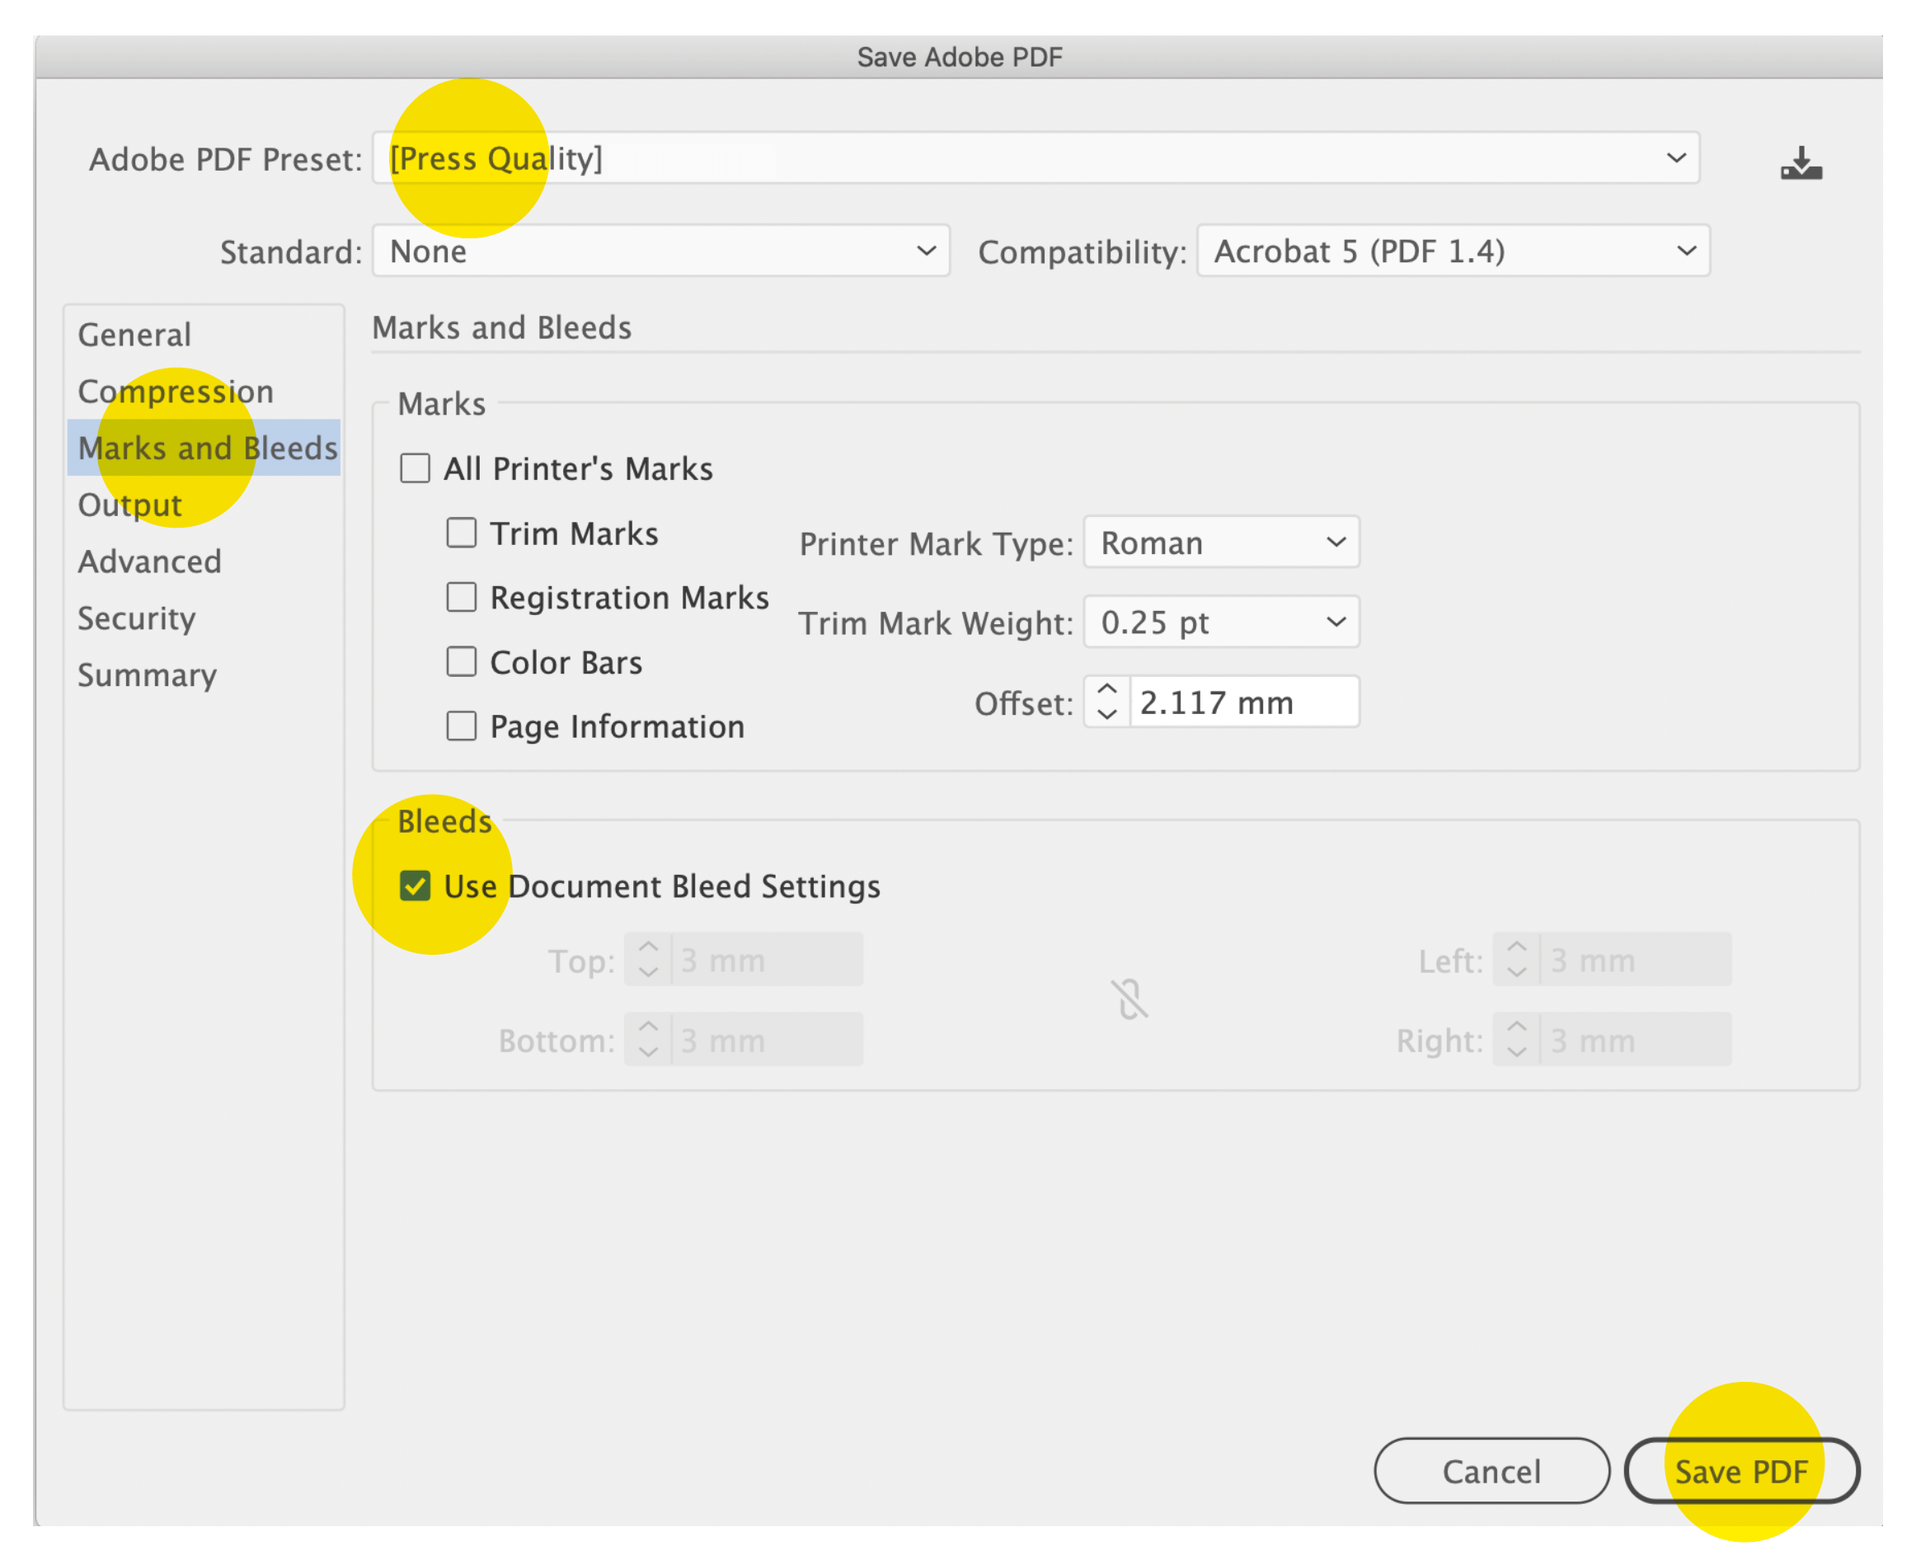Open Printer Mark Type dropdown
1916x1560 pixels.
point(1220,542)
